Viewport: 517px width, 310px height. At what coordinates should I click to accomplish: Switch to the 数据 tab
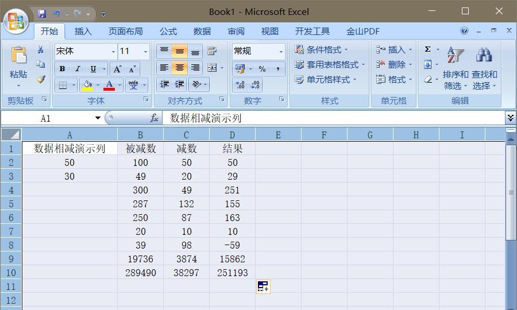pos(202,32)
